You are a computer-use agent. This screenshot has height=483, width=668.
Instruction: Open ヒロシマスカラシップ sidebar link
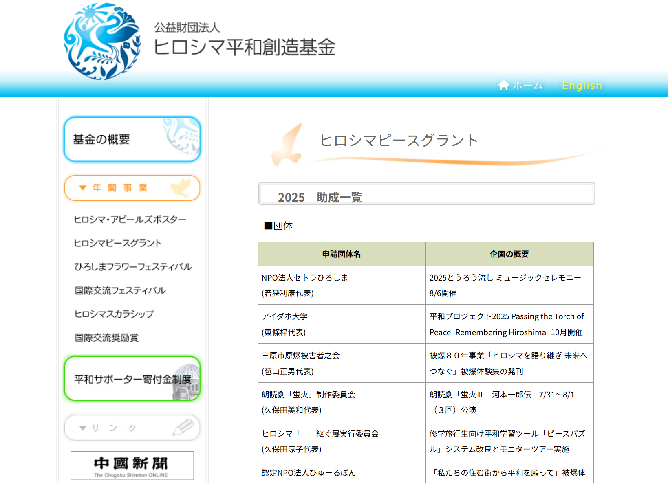pyautogui.click(x=114, y=314)
